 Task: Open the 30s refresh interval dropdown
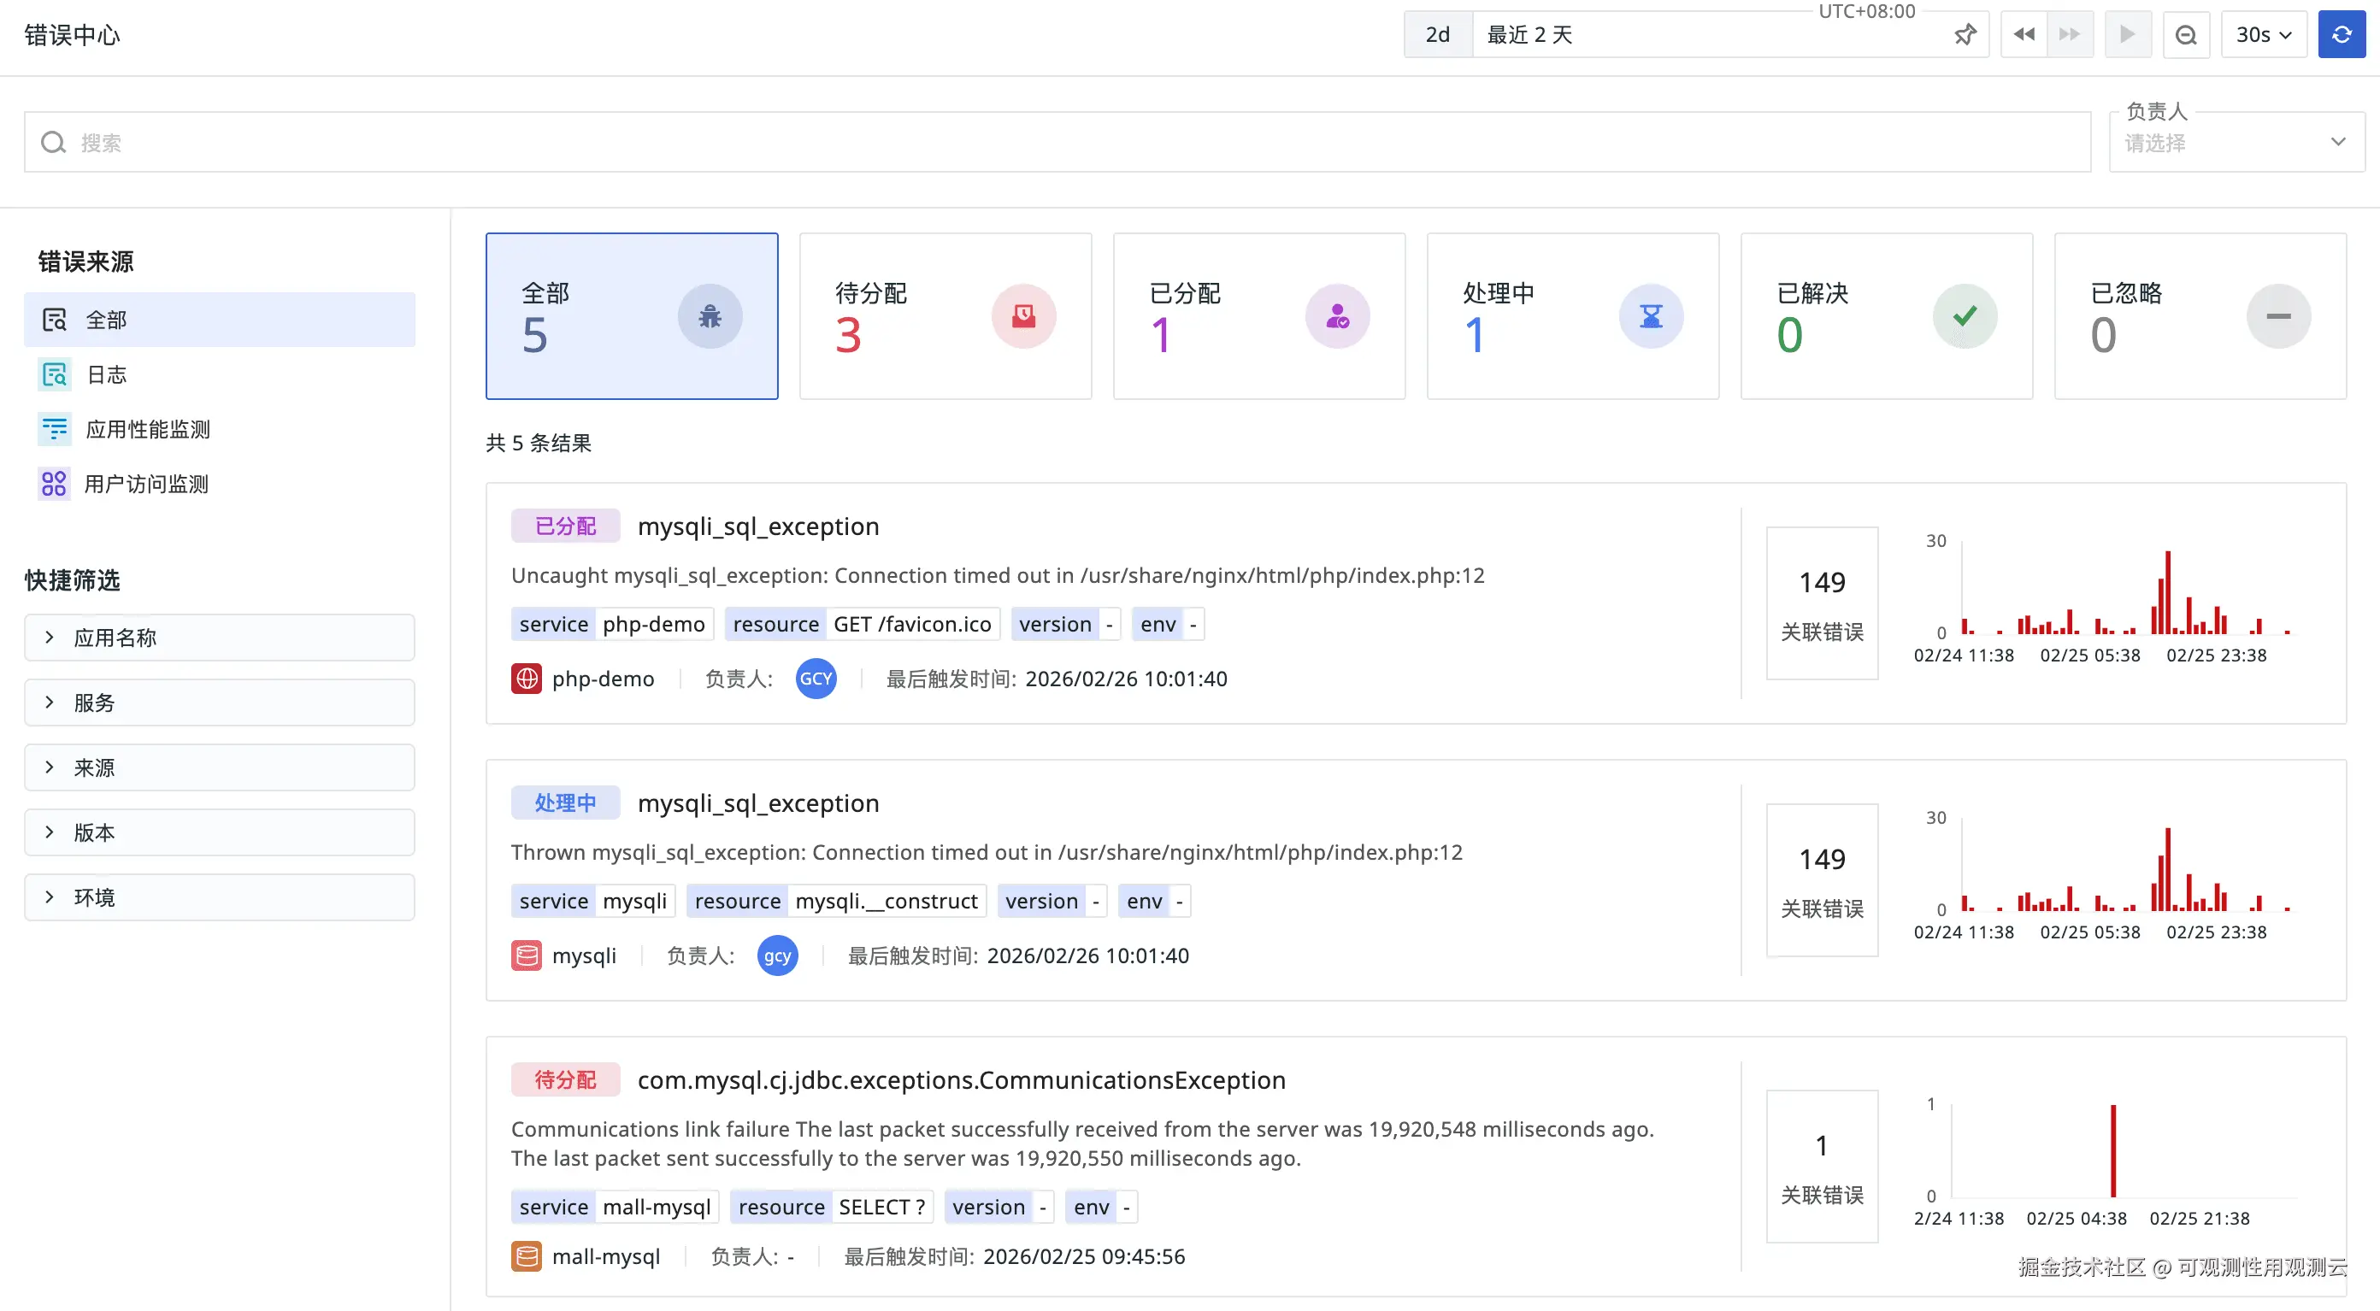(x=2263, y=35)
